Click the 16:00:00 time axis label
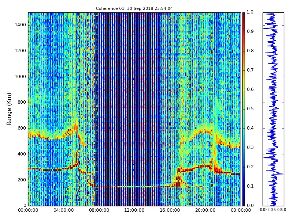 (x=170, y=211)
